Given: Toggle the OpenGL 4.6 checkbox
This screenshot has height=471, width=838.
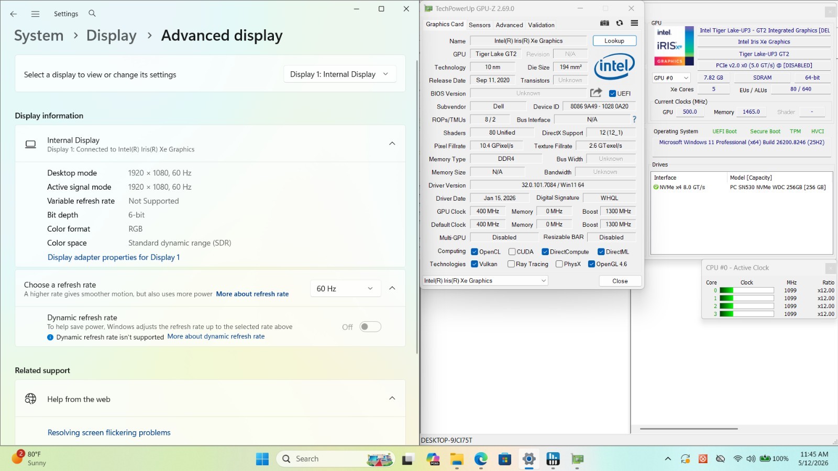Looking at the screenshot, I should point(592,264).
